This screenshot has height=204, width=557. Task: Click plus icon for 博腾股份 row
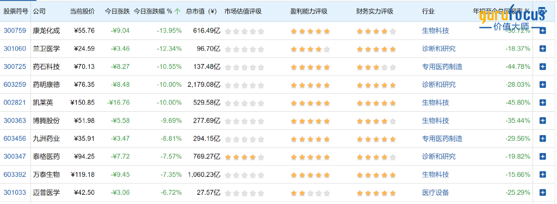542,121
